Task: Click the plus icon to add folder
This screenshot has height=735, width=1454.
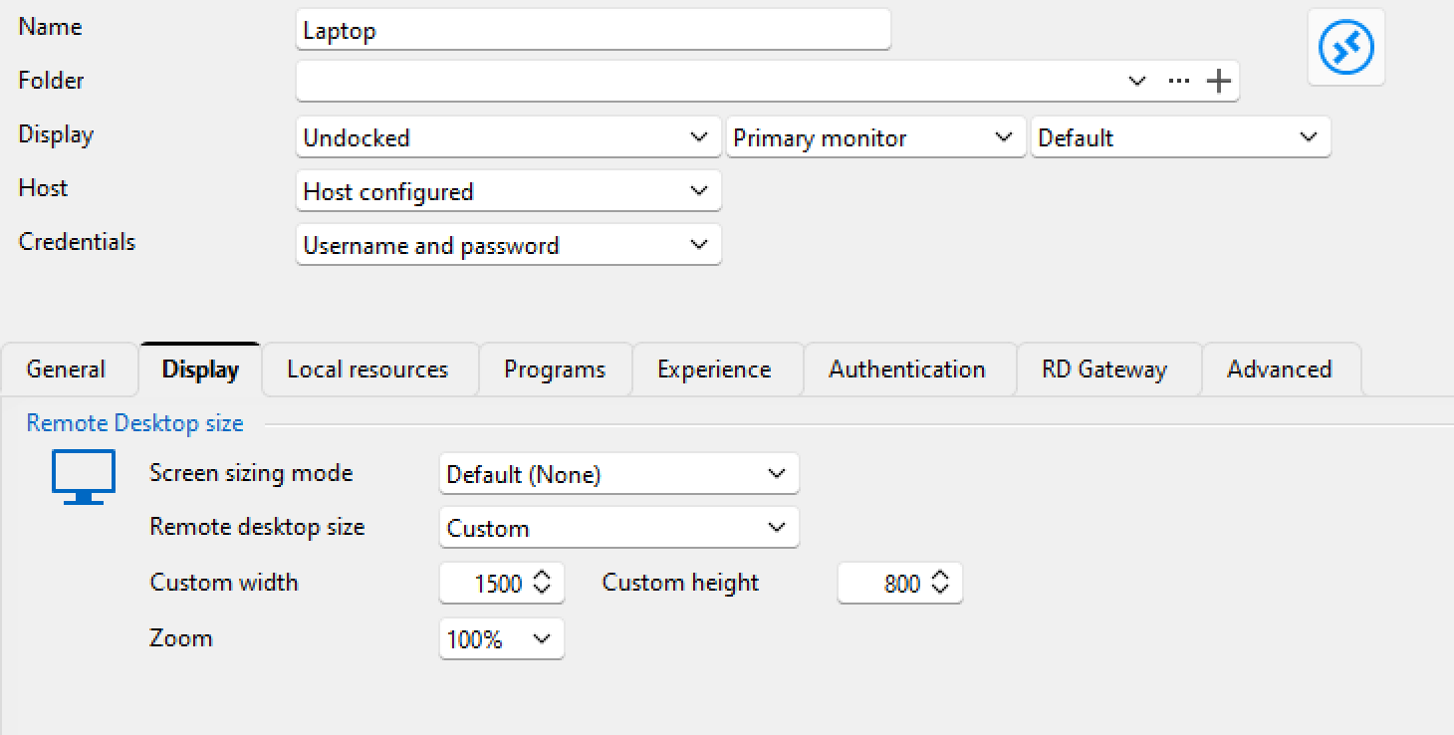Action: [1219, 81]
